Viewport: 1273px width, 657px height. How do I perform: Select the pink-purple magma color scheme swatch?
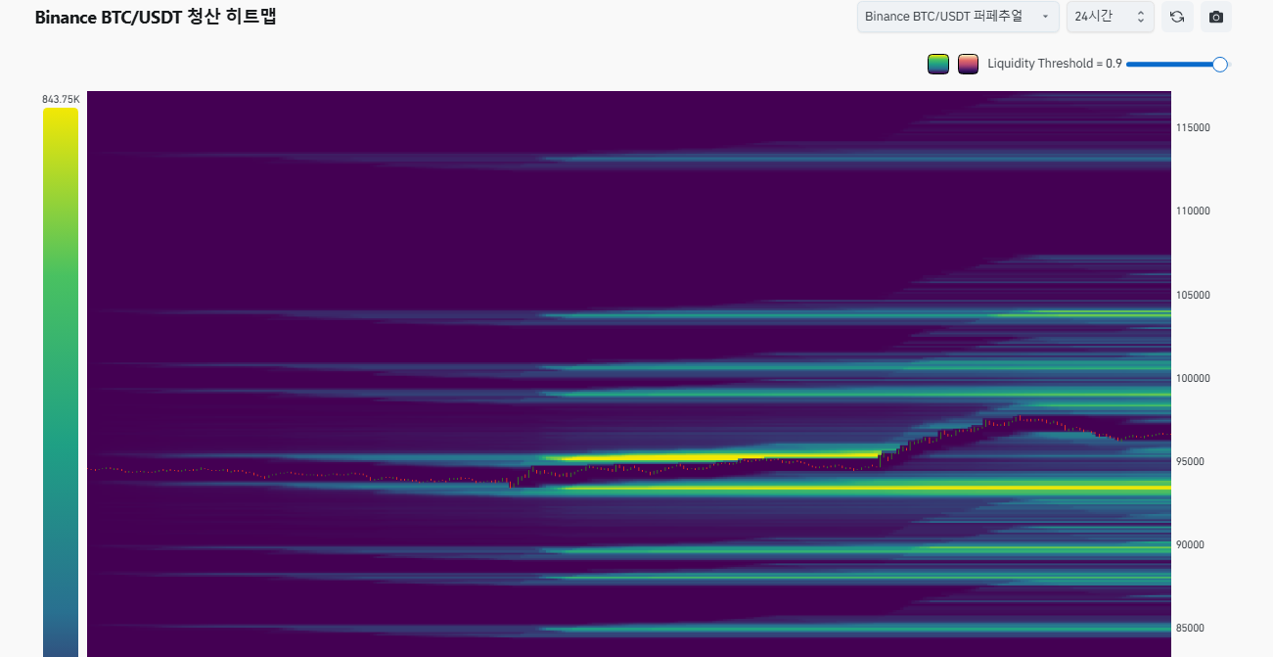[968, 64]
